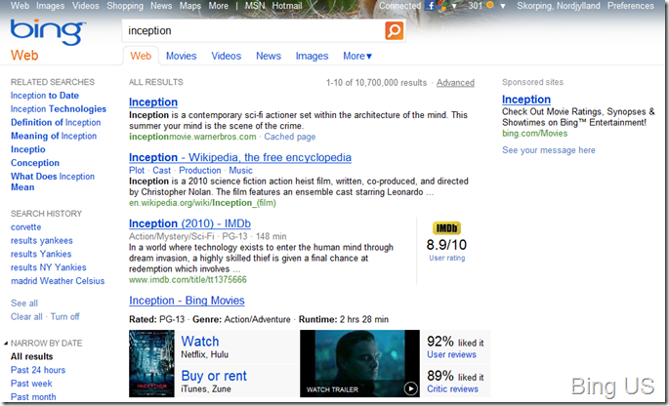Click Clear all search history

26,317
